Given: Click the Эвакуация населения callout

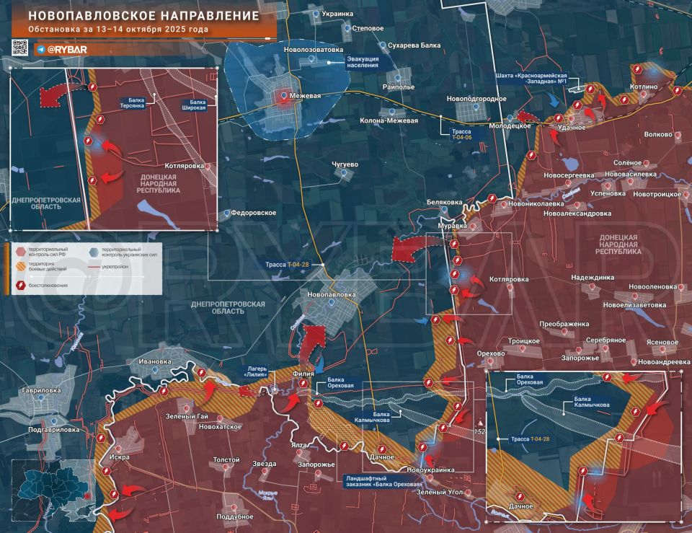Looking at the screenshot, I should 364,61.
